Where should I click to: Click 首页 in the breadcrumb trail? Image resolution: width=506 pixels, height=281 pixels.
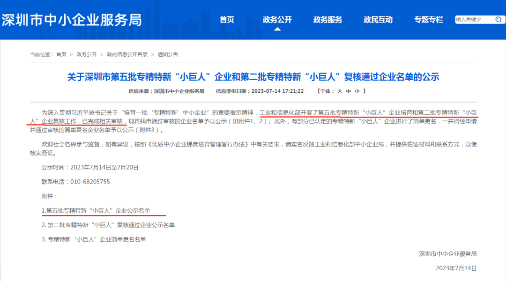[63, 54]
